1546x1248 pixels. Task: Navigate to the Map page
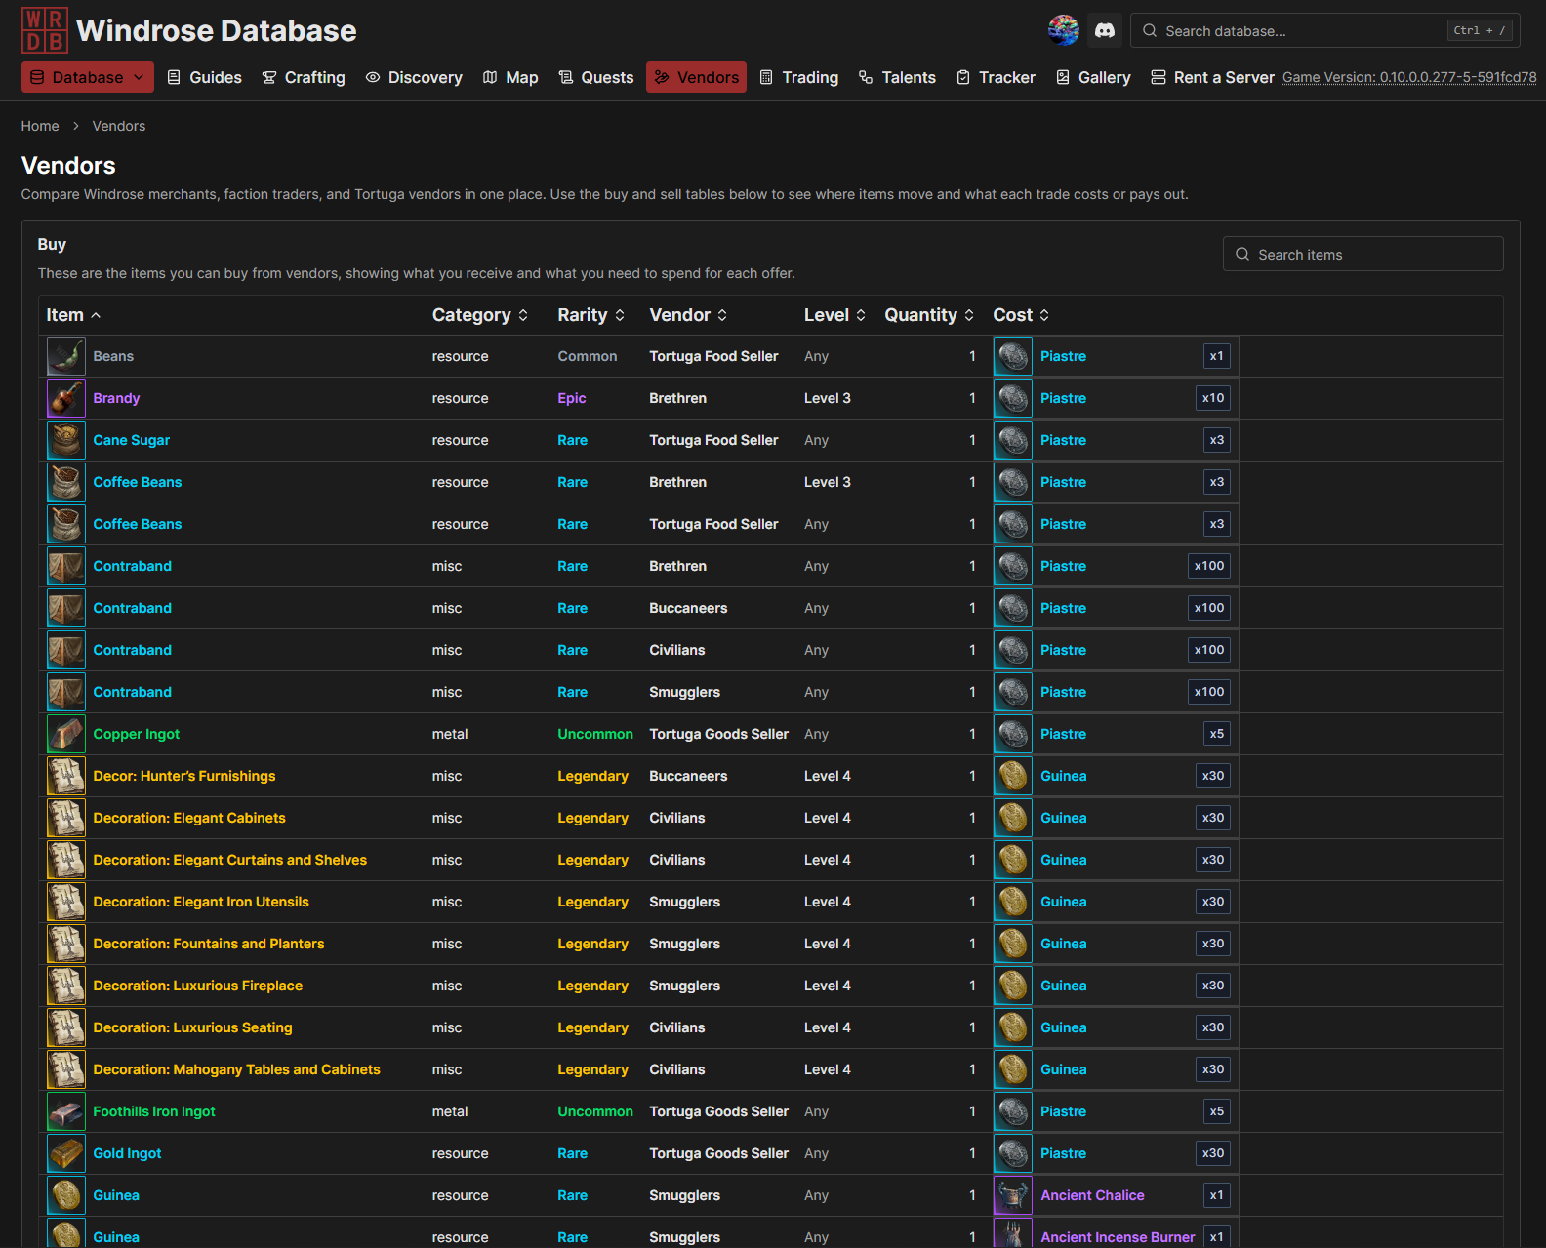(510, 77)
